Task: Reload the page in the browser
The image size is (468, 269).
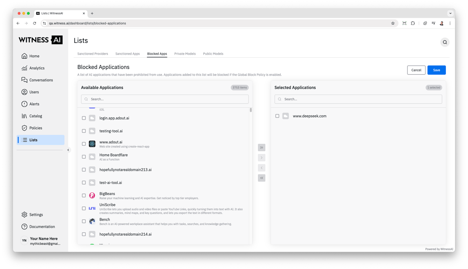Action: click(x=35, y=23)
